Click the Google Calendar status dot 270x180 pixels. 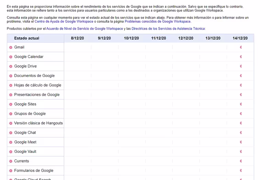(x=11, y=57)
